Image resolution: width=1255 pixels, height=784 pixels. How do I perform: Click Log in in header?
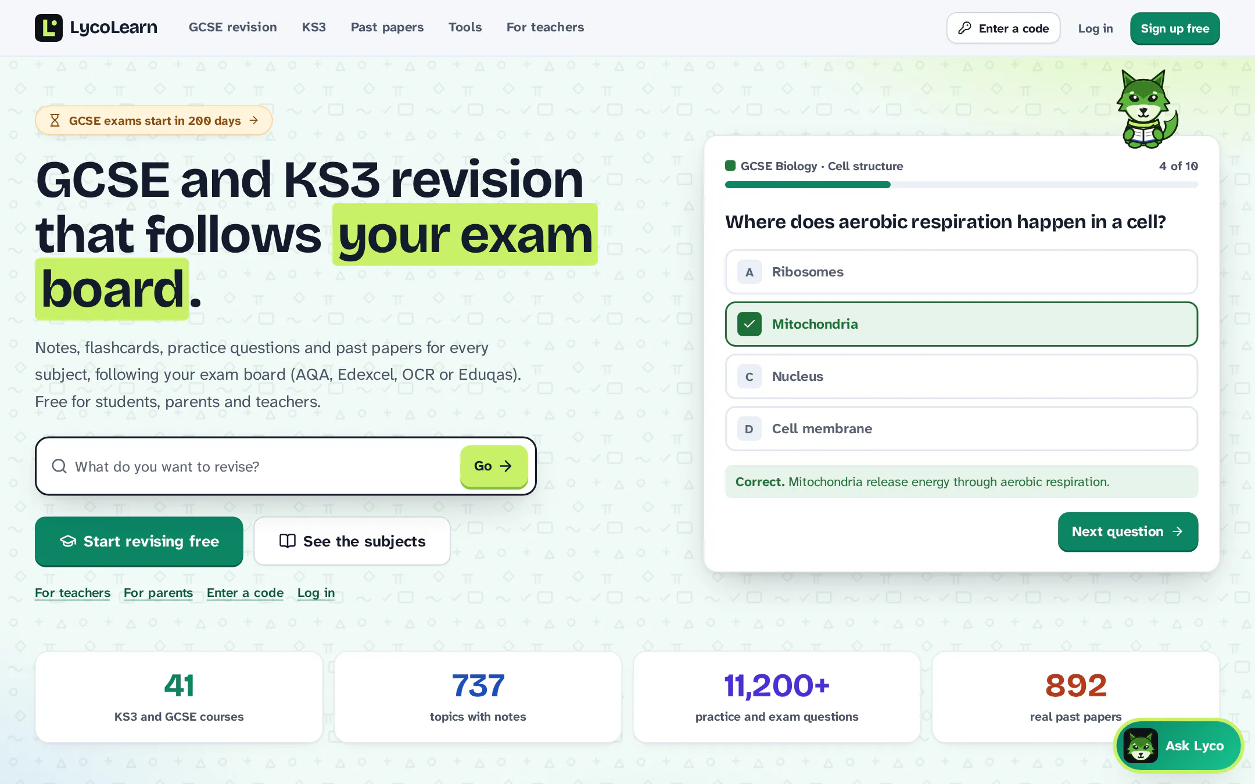(1096, 28)
